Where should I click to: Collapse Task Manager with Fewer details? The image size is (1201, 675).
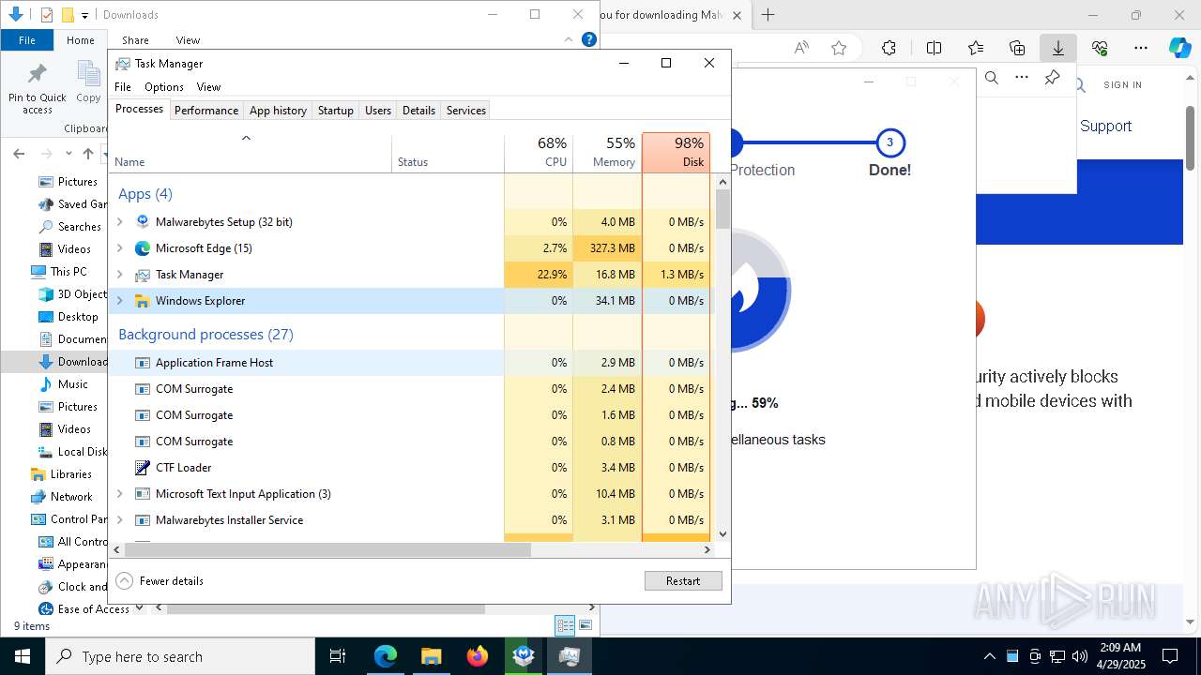(160, 581)
